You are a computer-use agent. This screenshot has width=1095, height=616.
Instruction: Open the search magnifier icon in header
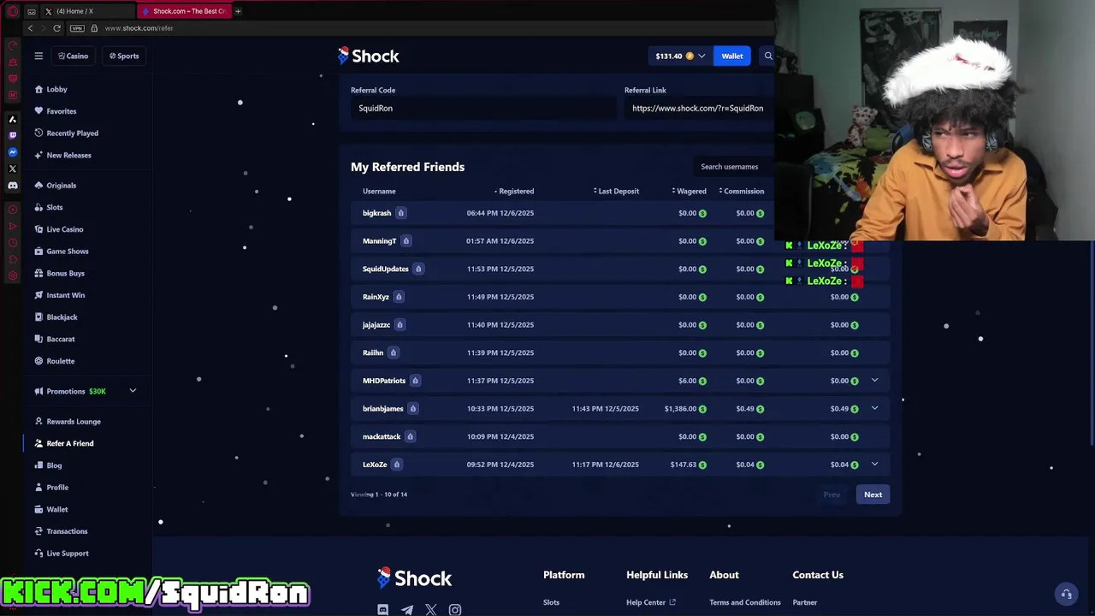(x=768, y=56)
